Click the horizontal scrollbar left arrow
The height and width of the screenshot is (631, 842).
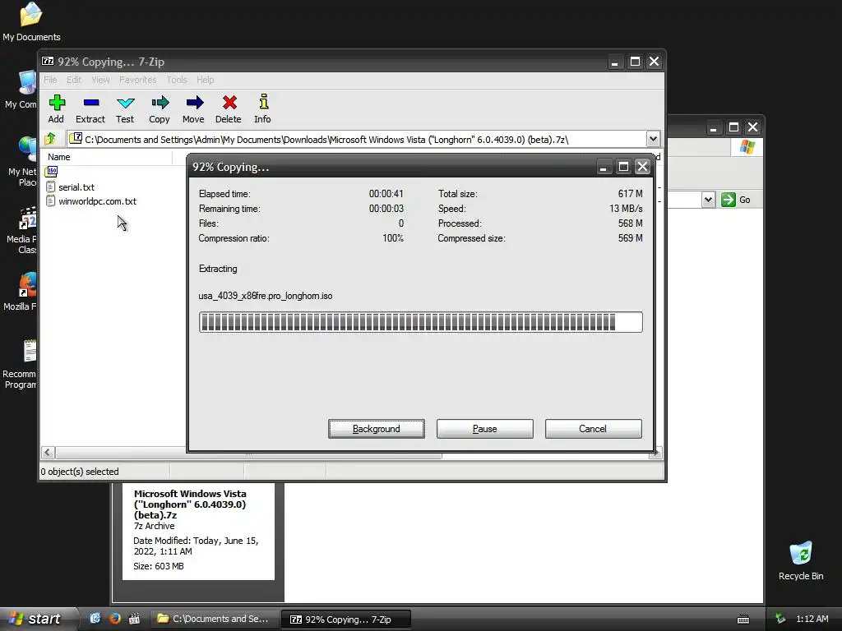(x=47, y=453)
